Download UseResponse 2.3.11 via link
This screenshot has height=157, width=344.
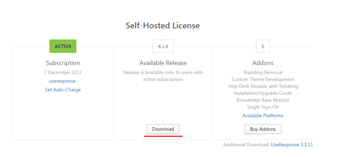pyautogui.click(x=292, y=145)
